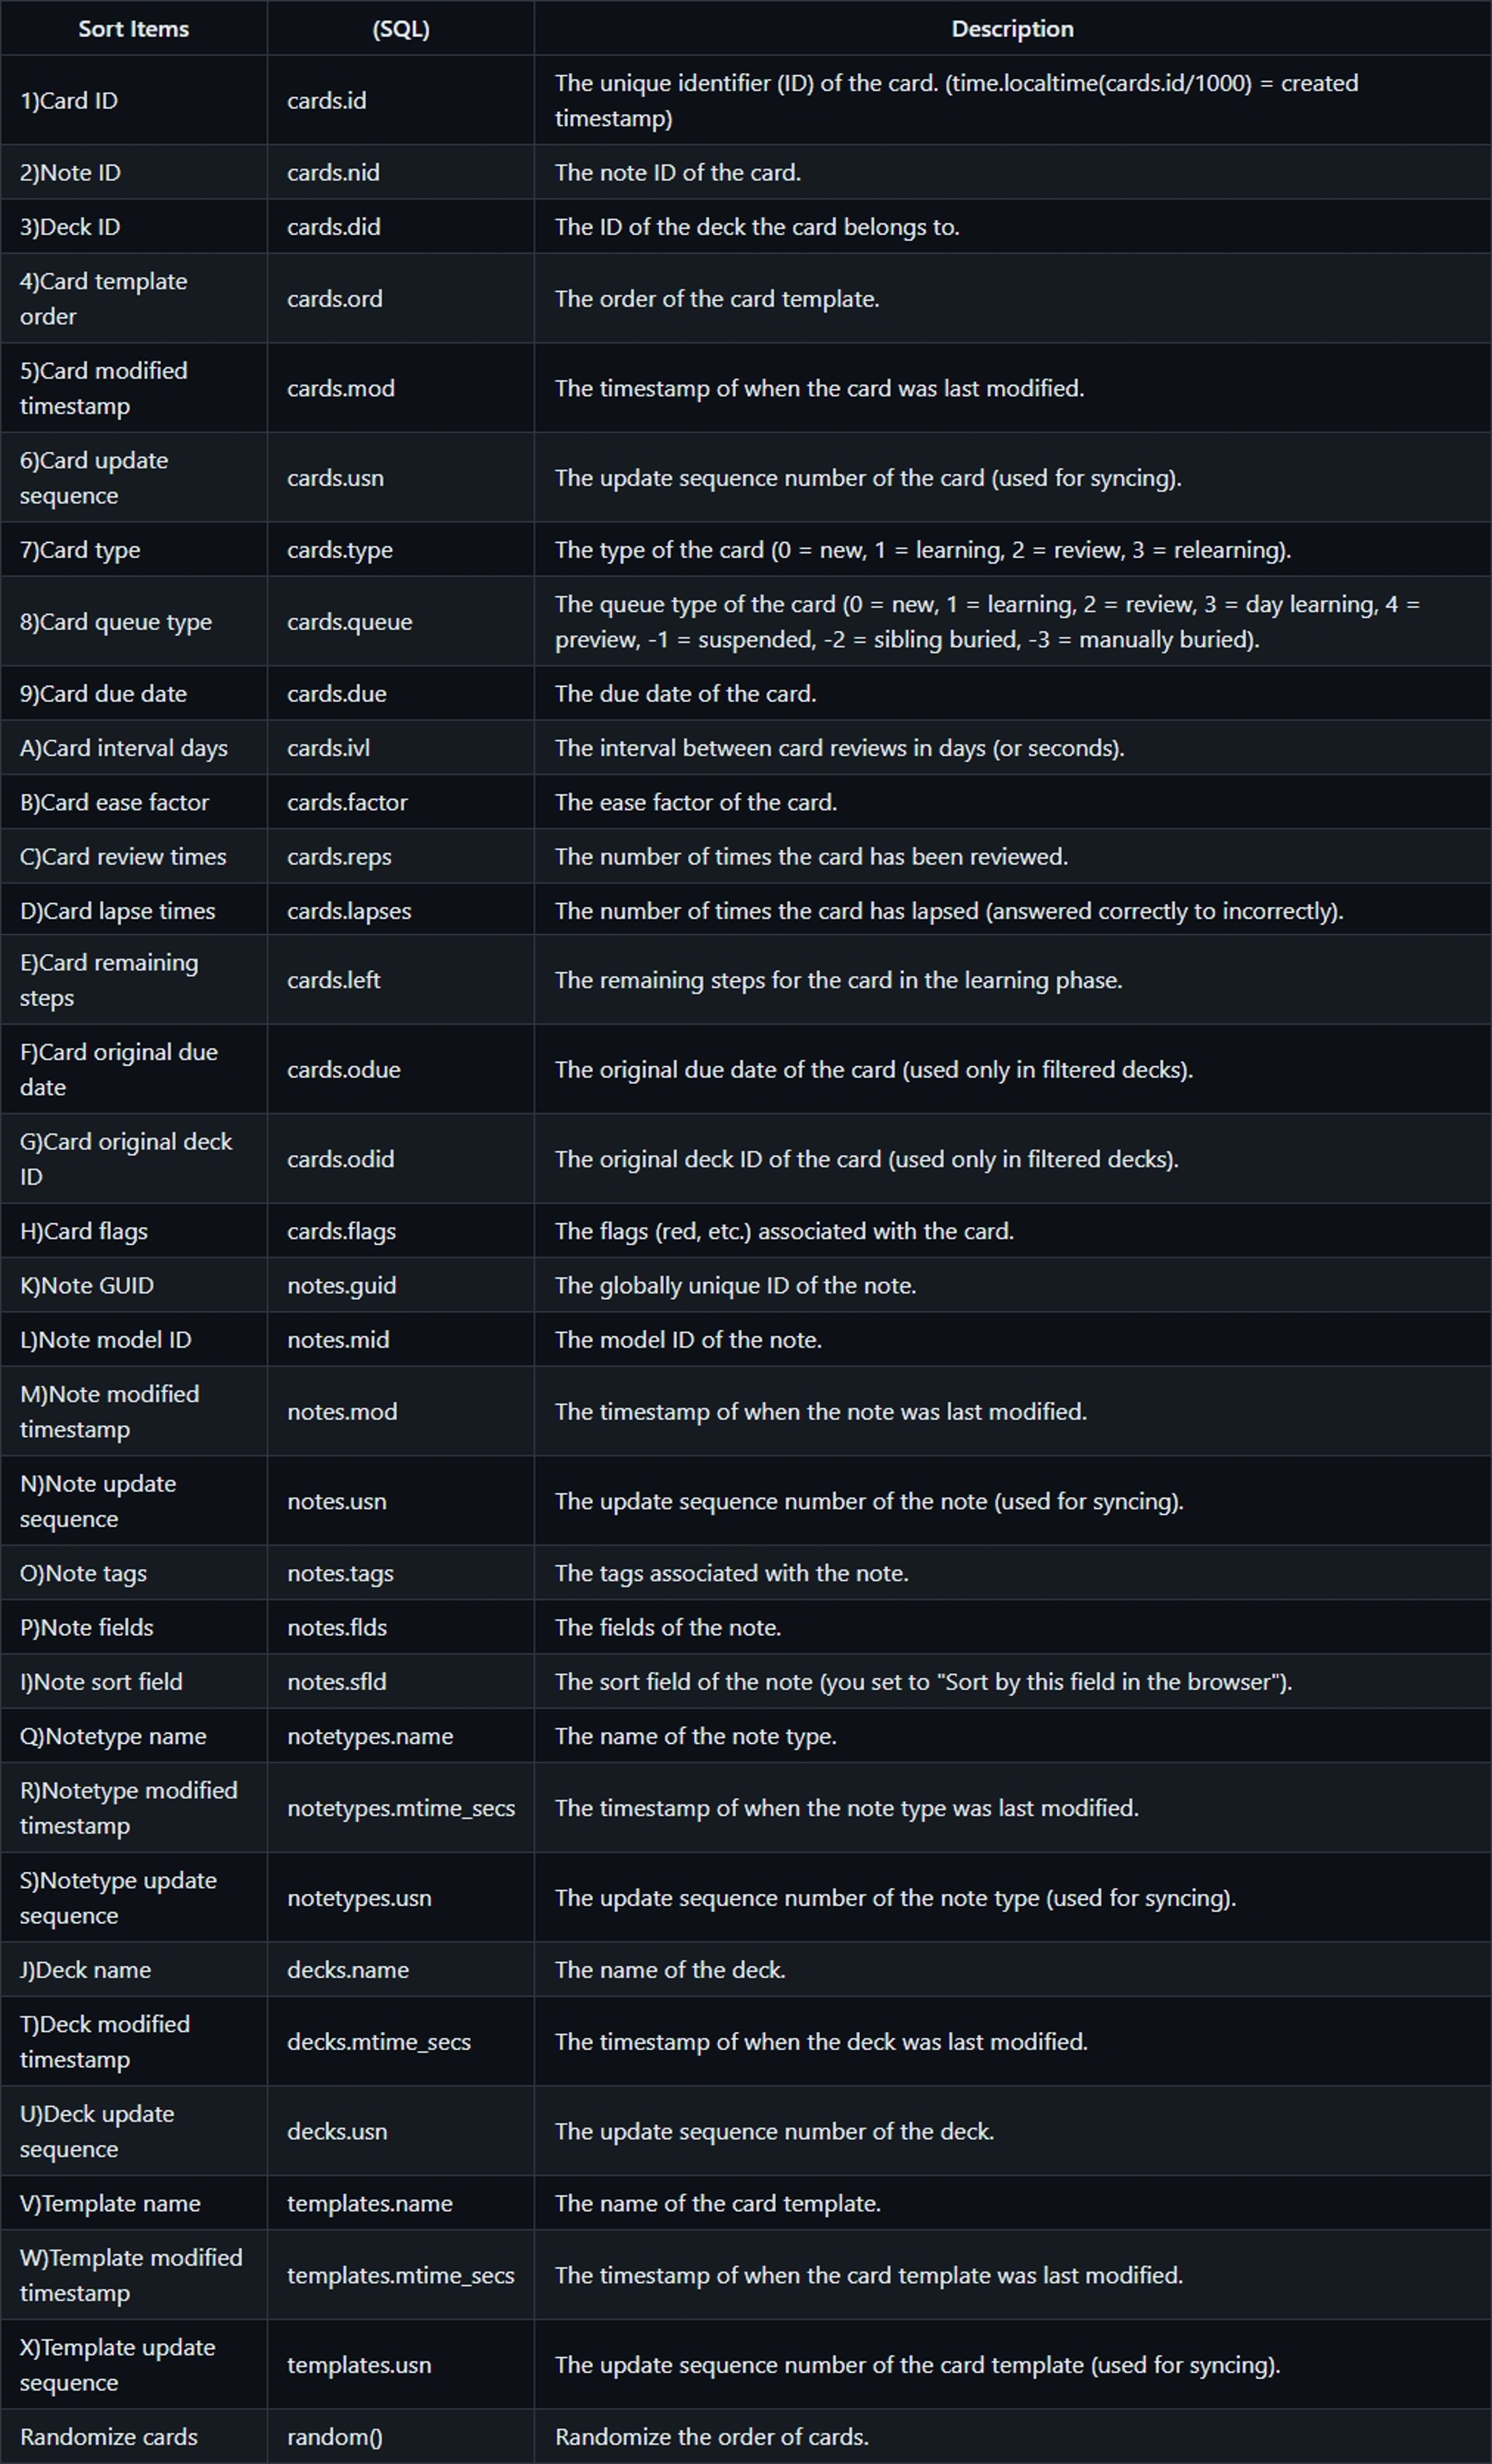Screen dimensions: 1492x2464
Task: Click the 'cards.queue' SQL cell
Action: [349, 622]
